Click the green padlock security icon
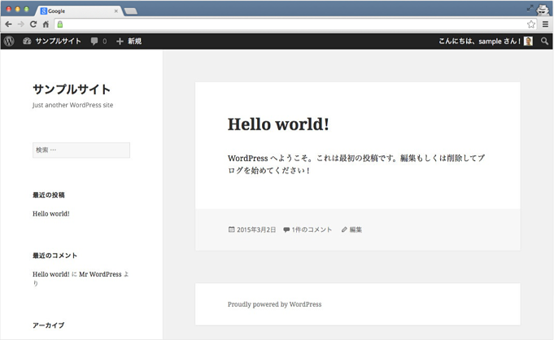 60,24
